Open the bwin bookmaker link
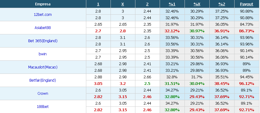 (x=43, y=54)
